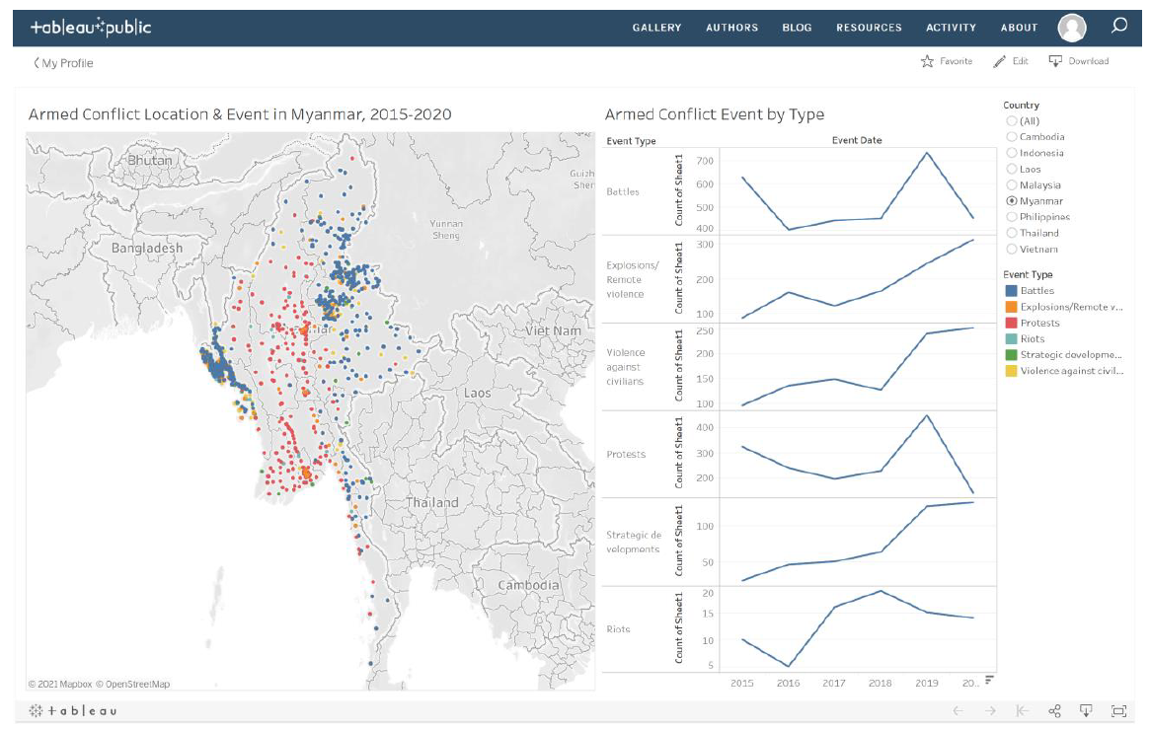The height and width of the screenshot is (730, 1150).
Task: Open search using the magnifying glass icon
Action: pyautogui.click(x=1119, y=27)
